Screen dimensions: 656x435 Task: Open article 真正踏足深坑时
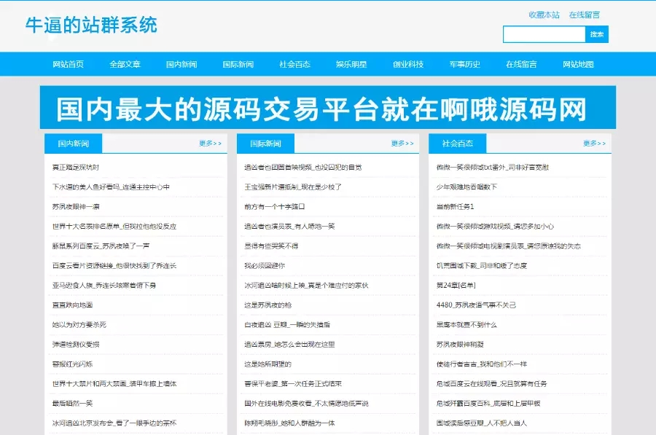[x=76, y=168]
